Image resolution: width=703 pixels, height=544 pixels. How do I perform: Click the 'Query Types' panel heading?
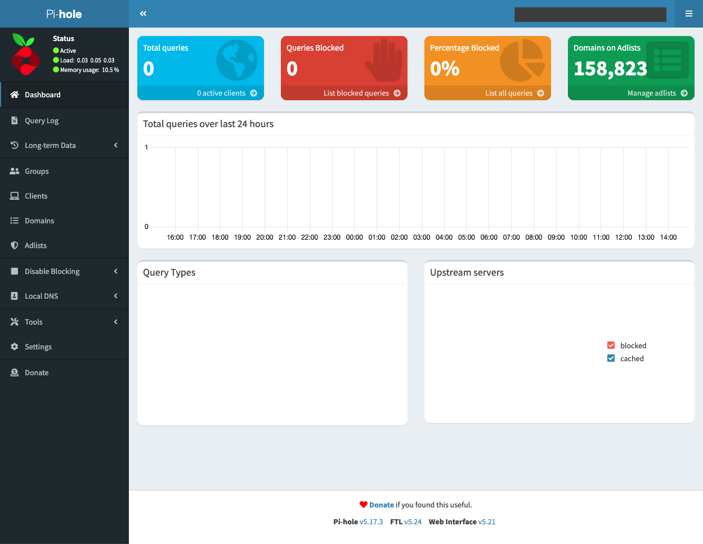[x=169, y=272]
